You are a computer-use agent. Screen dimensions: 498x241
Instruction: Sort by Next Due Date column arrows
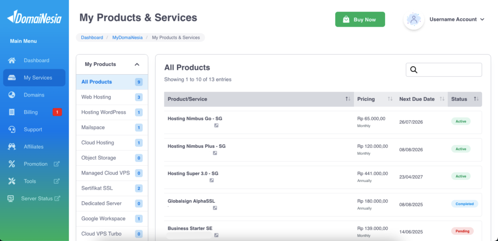[442, 99]
